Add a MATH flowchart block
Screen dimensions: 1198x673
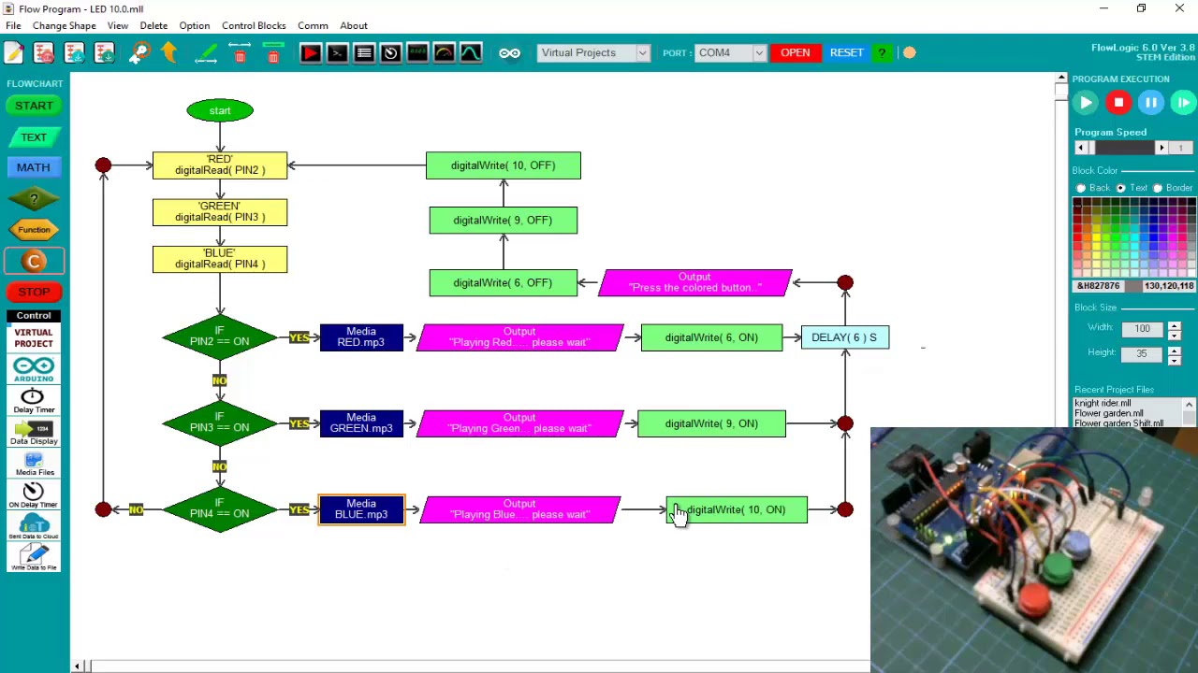coord(34,167)
